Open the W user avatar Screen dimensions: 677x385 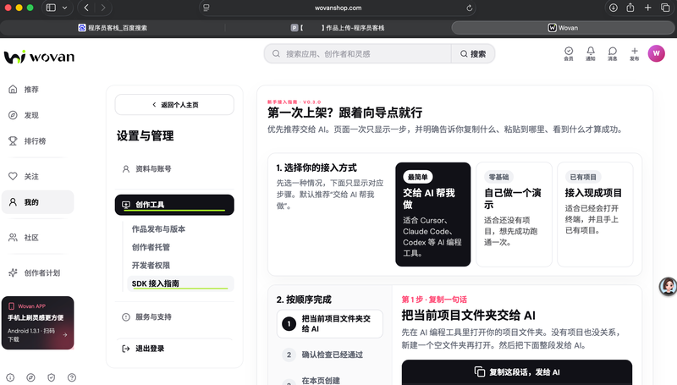click(657, 53)
